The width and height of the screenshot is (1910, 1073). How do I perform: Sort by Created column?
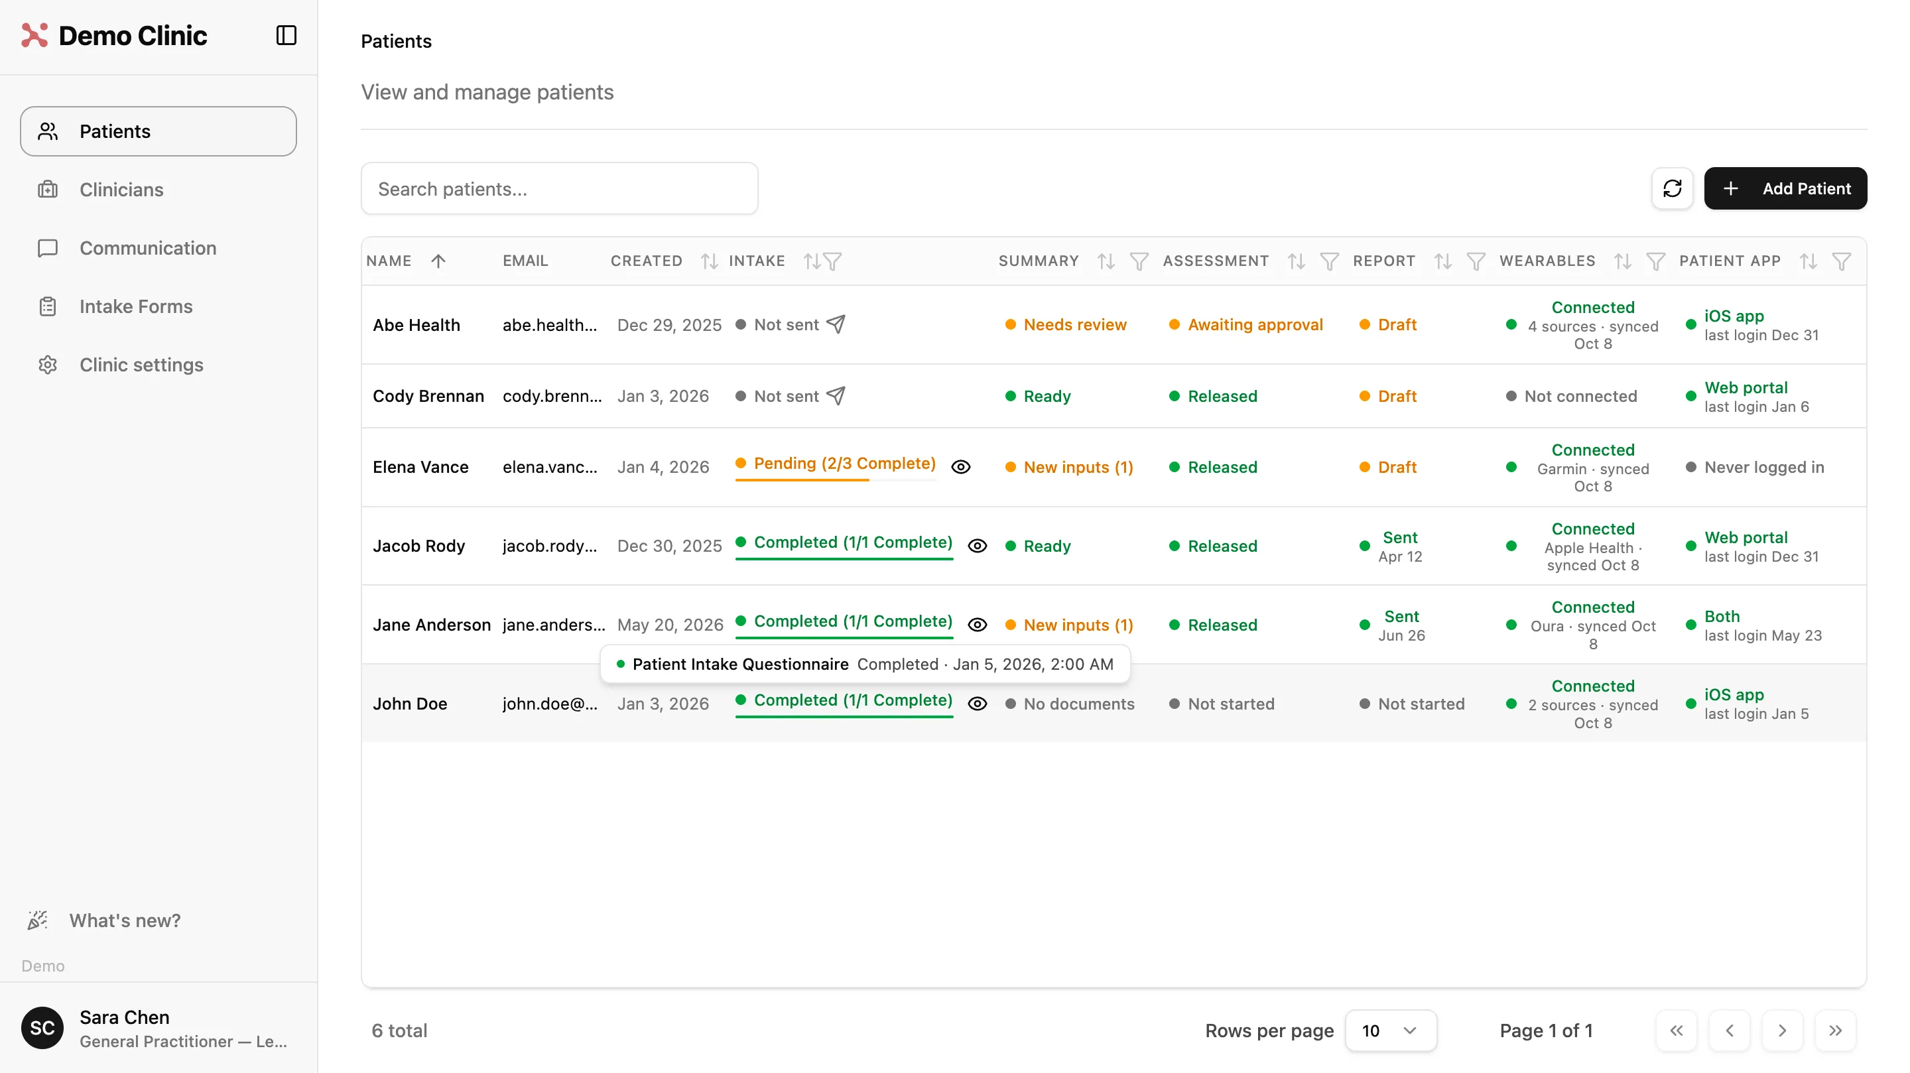pyautogui.click(x=709, y=261)
